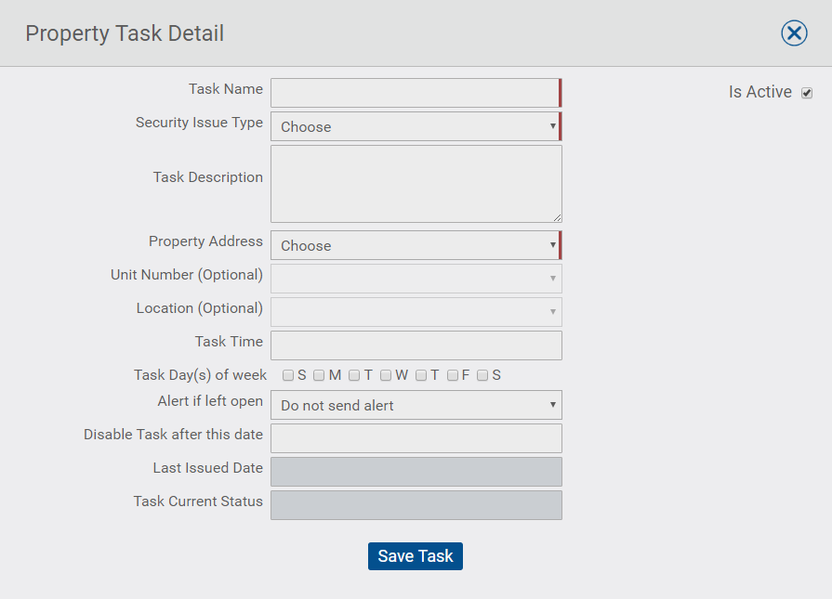832x599 pixels.
Task: Close the Property Task Detail dialog
Action: (x=794, y=33)
